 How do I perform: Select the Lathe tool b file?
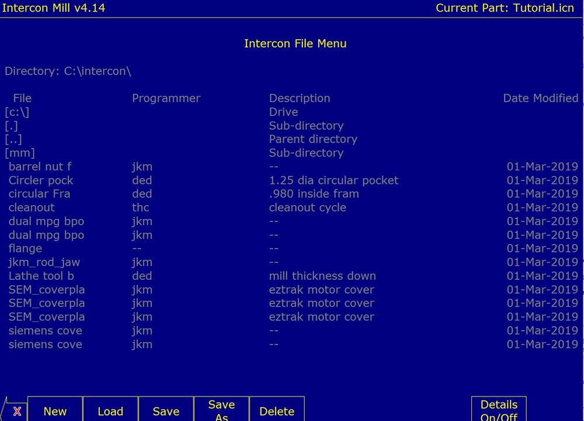point(41,276)
